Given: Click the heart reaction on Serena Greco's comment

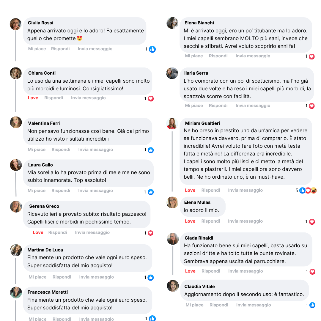Looking at the screenshot, I should tap(151, 233).
